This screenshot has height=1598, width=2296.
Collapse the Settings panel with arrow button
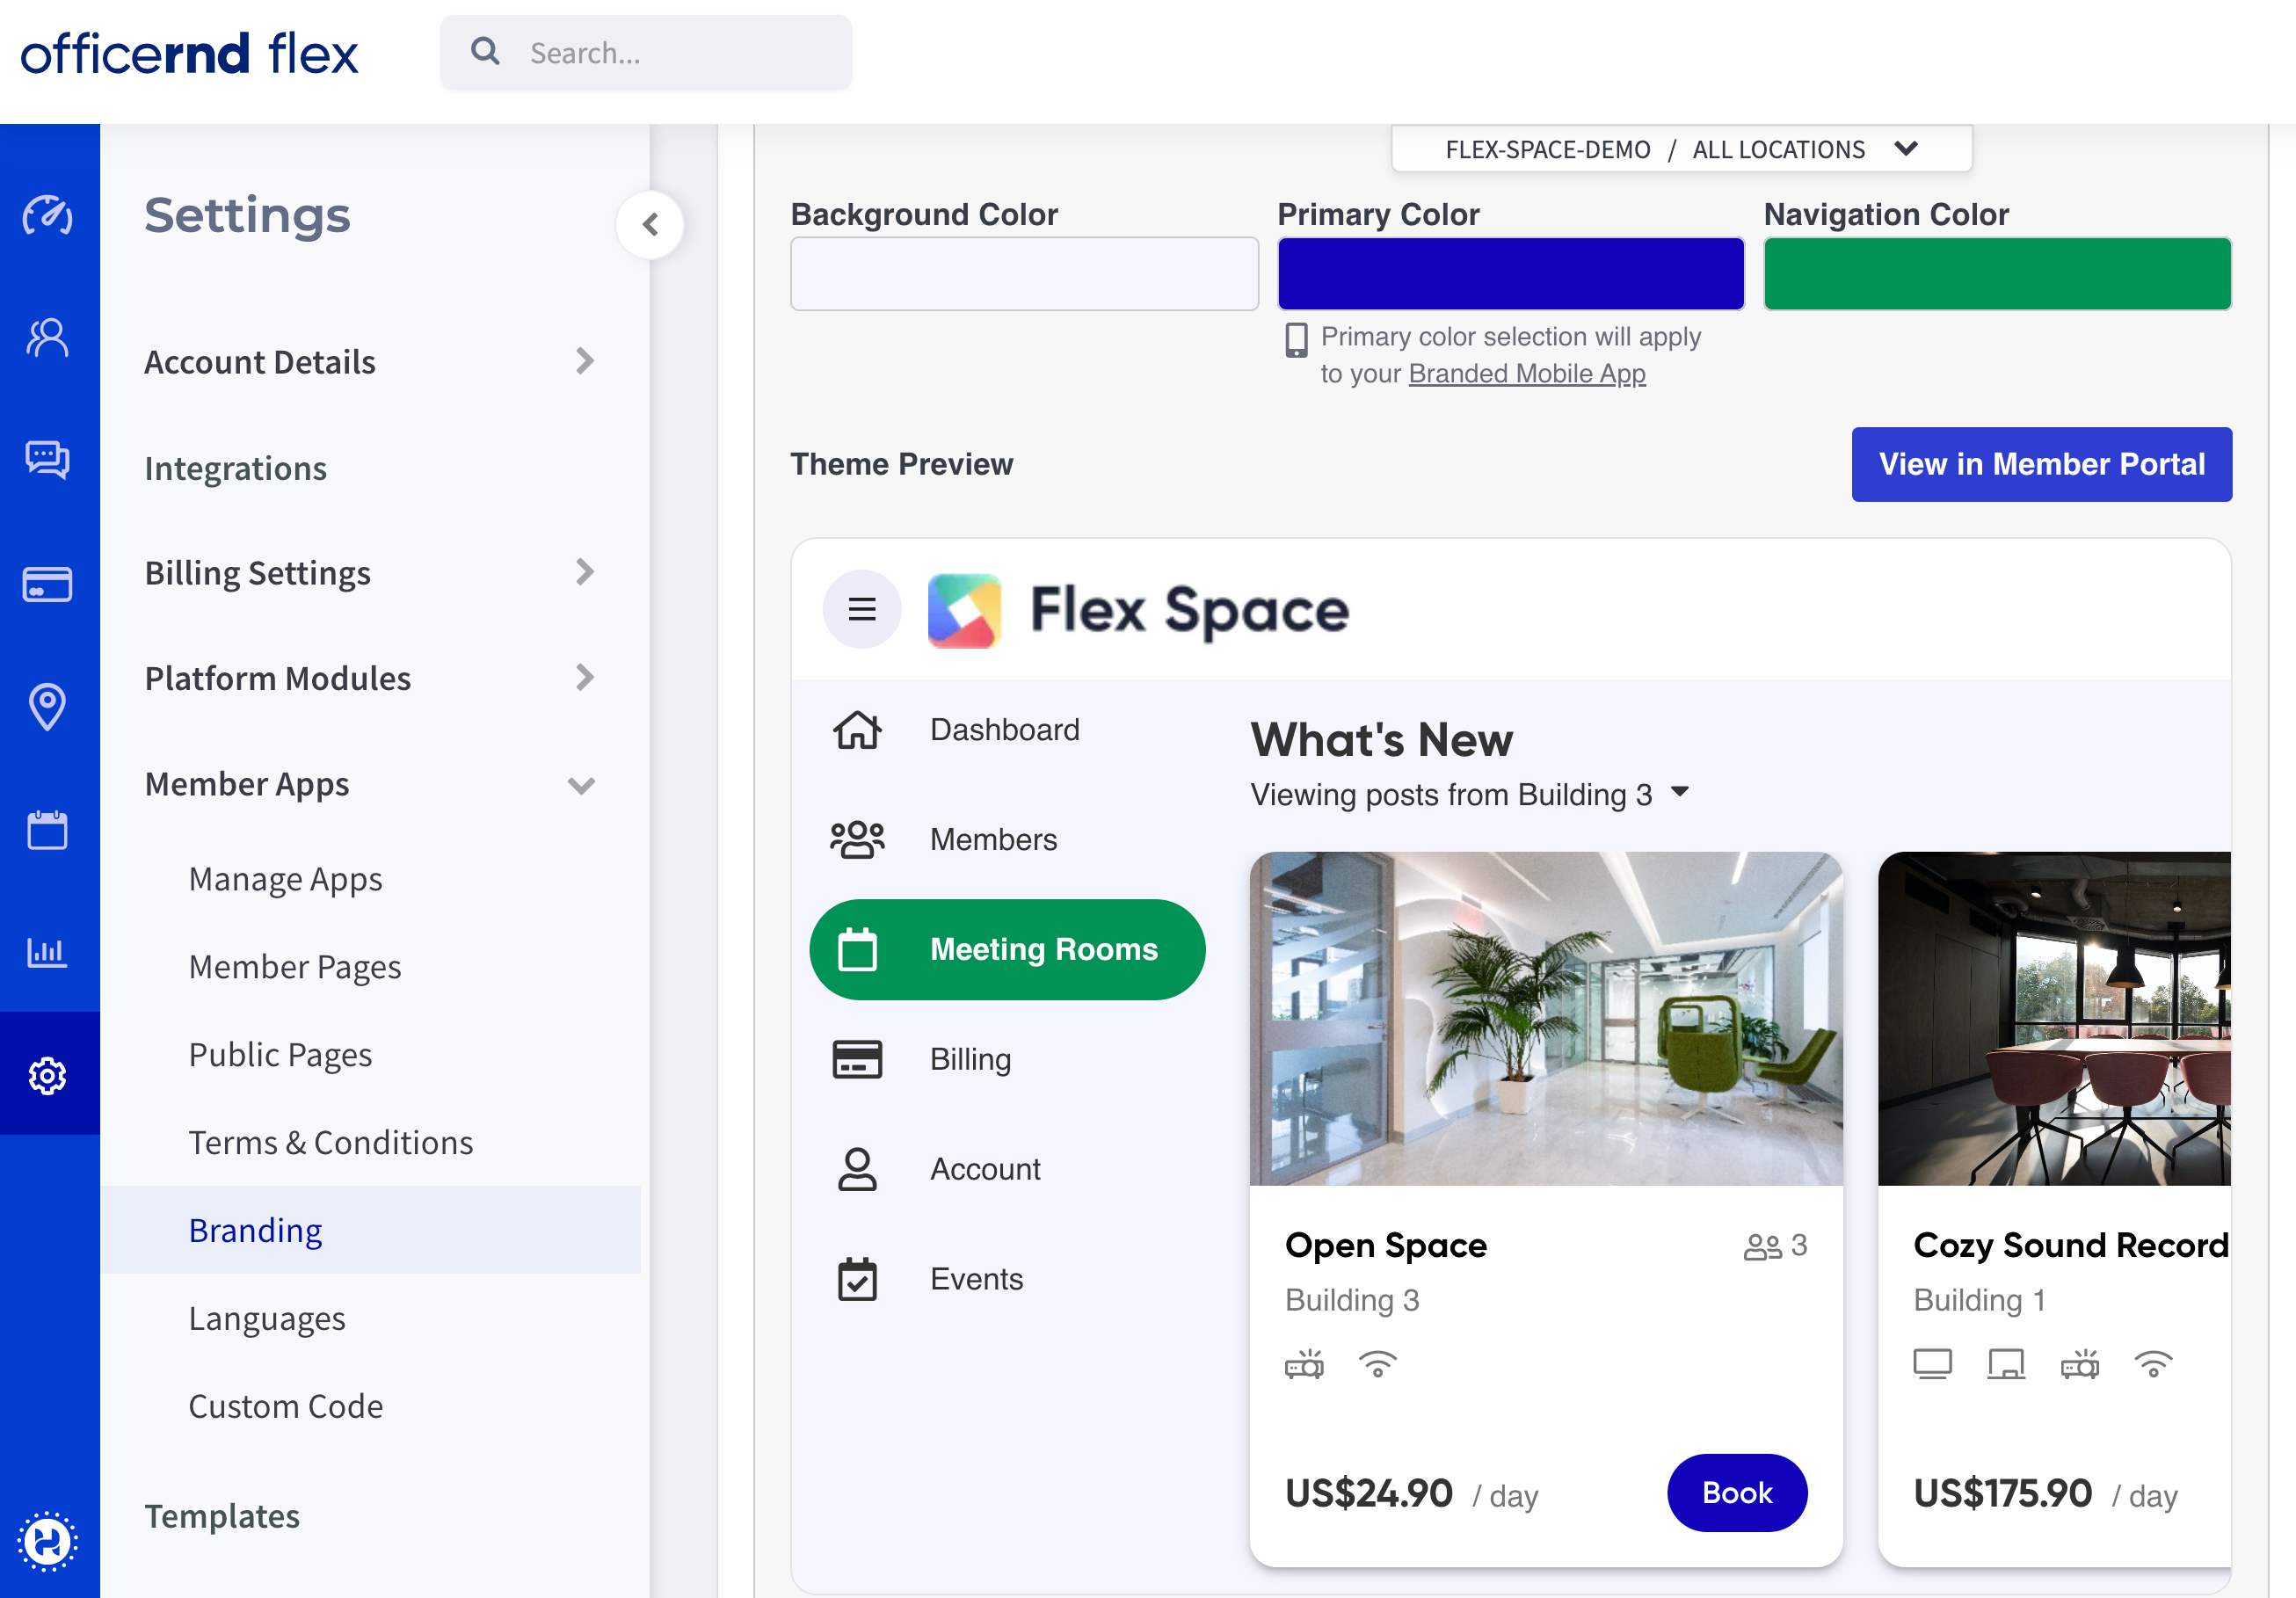650,224
